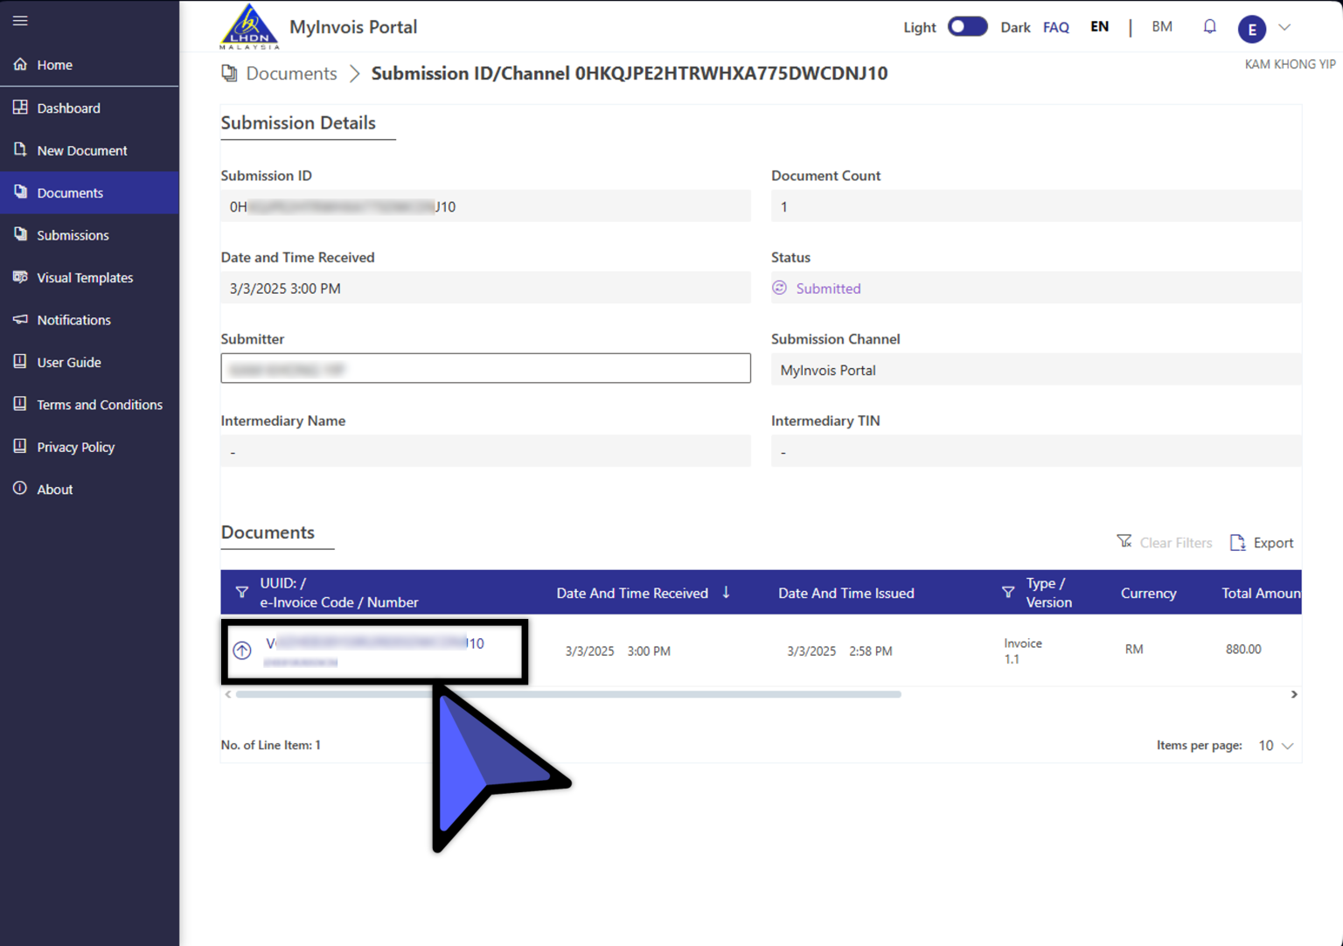Viewport: 1343px width, 946px height.
Task: Switch language to BM
Action: tap(1162, 26)
